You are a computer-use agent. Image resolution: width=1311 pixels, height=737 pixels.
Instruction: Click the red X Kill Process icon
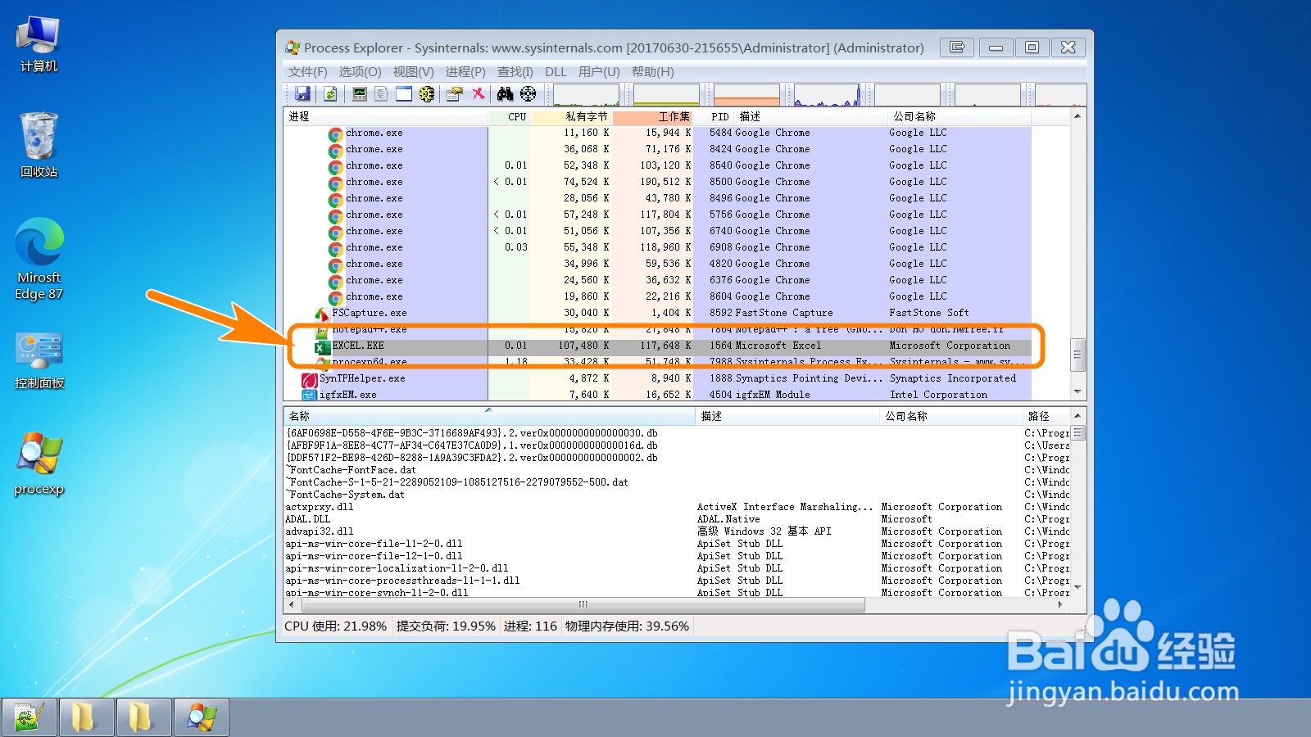point(478,94)
